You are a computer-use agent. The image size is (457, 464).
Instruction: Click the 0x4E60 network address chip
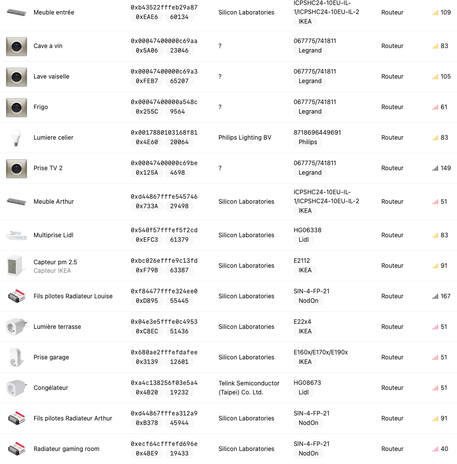147,142
